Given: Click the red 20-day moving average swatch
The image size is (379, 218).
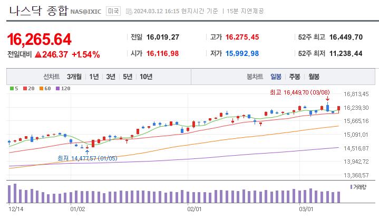Looking at the screenshot, I should tap(25, 89).
